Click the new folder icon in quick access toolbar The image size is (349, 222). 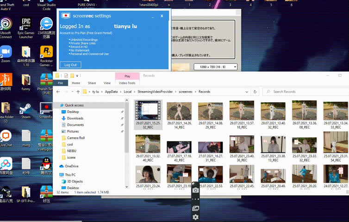(72, 76)
